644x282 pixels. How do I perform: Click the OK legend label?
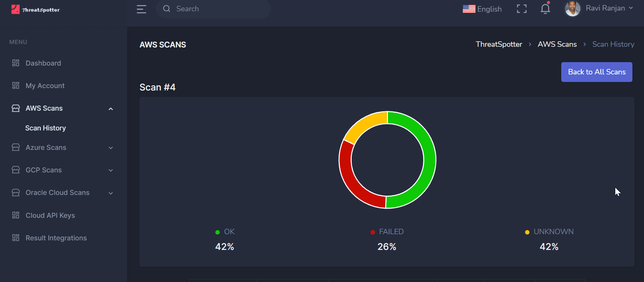229,232
